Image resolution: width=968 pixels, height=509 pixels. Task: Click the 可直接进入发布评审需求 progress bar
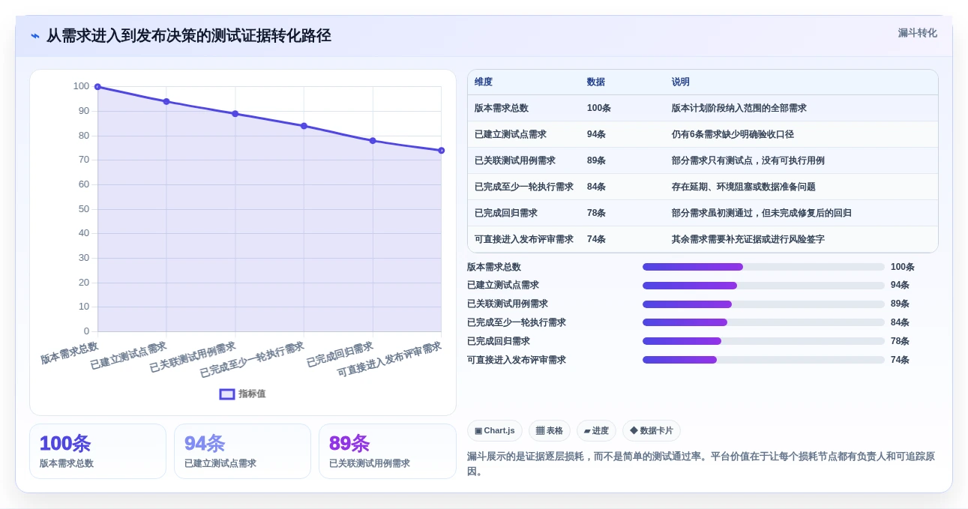click(763, 360)
